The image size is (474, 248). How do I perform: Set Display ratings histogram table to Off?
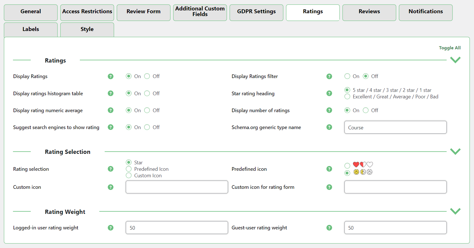[147, 93]
